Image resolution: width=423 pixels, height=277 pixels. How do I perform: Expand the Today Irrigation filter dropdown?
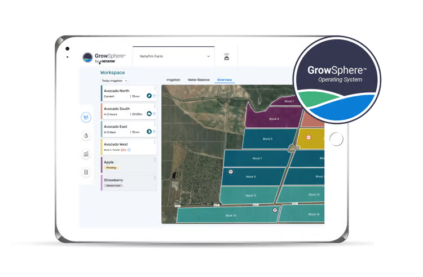[x=114, y=81]
